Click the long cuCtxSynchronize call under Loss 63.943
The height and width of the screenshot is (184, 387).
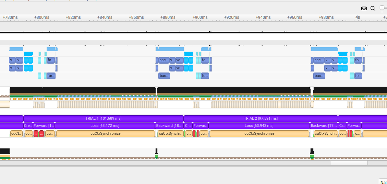pyautogui.click(x=259, y=134)
